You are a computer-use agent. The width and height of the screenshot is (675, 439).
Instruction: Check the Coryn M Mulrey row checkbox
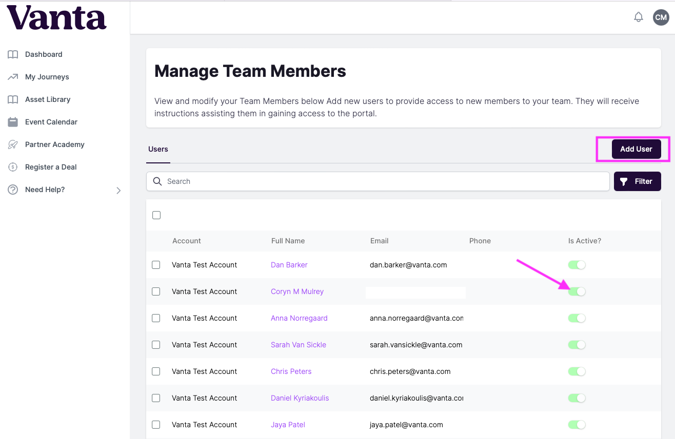coord(156,291)
